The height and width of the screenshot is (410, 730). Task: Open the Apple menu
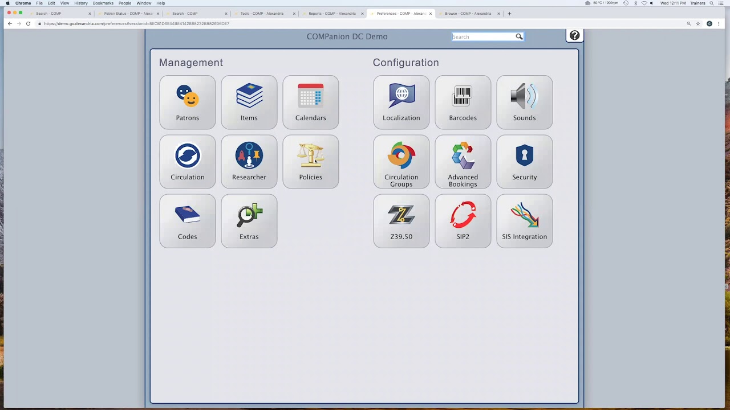7,3
